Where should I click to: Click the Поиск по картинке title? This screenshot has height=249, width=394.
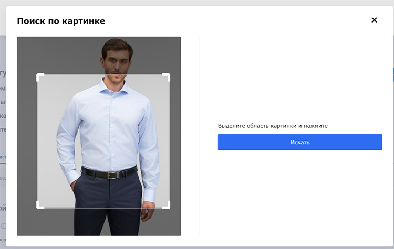click(61, 21)
